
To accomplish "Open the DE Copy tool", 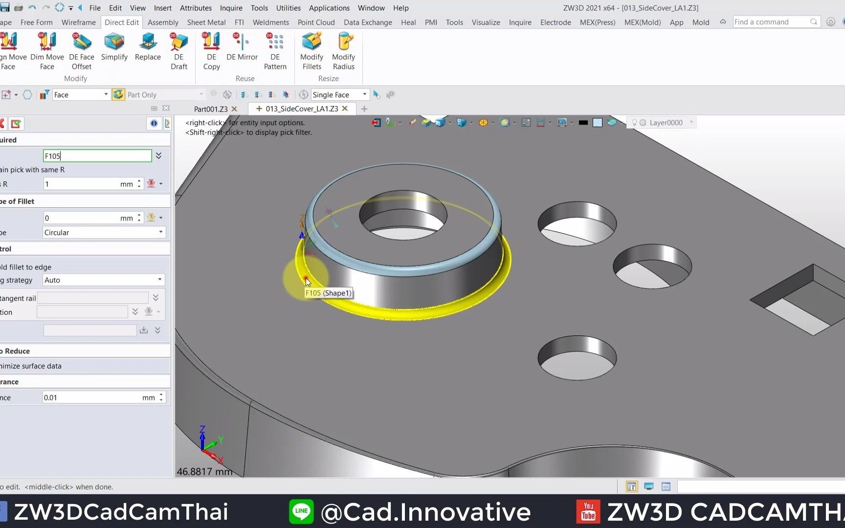I will 211,49.
